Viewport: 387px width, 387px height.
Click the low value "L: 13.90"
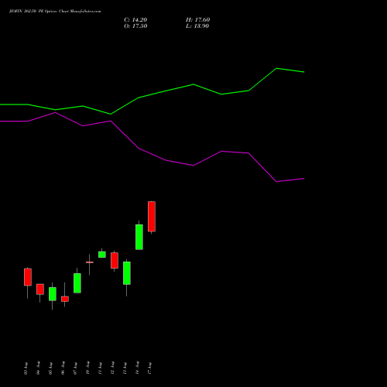click(197, 26)
